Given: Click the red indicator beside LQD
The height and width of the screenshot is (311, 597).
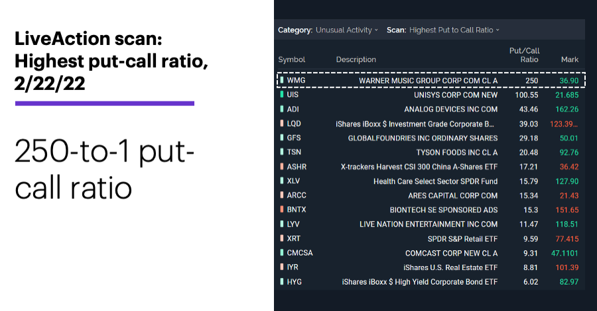Looking at the screenshot, I should 282,124.
